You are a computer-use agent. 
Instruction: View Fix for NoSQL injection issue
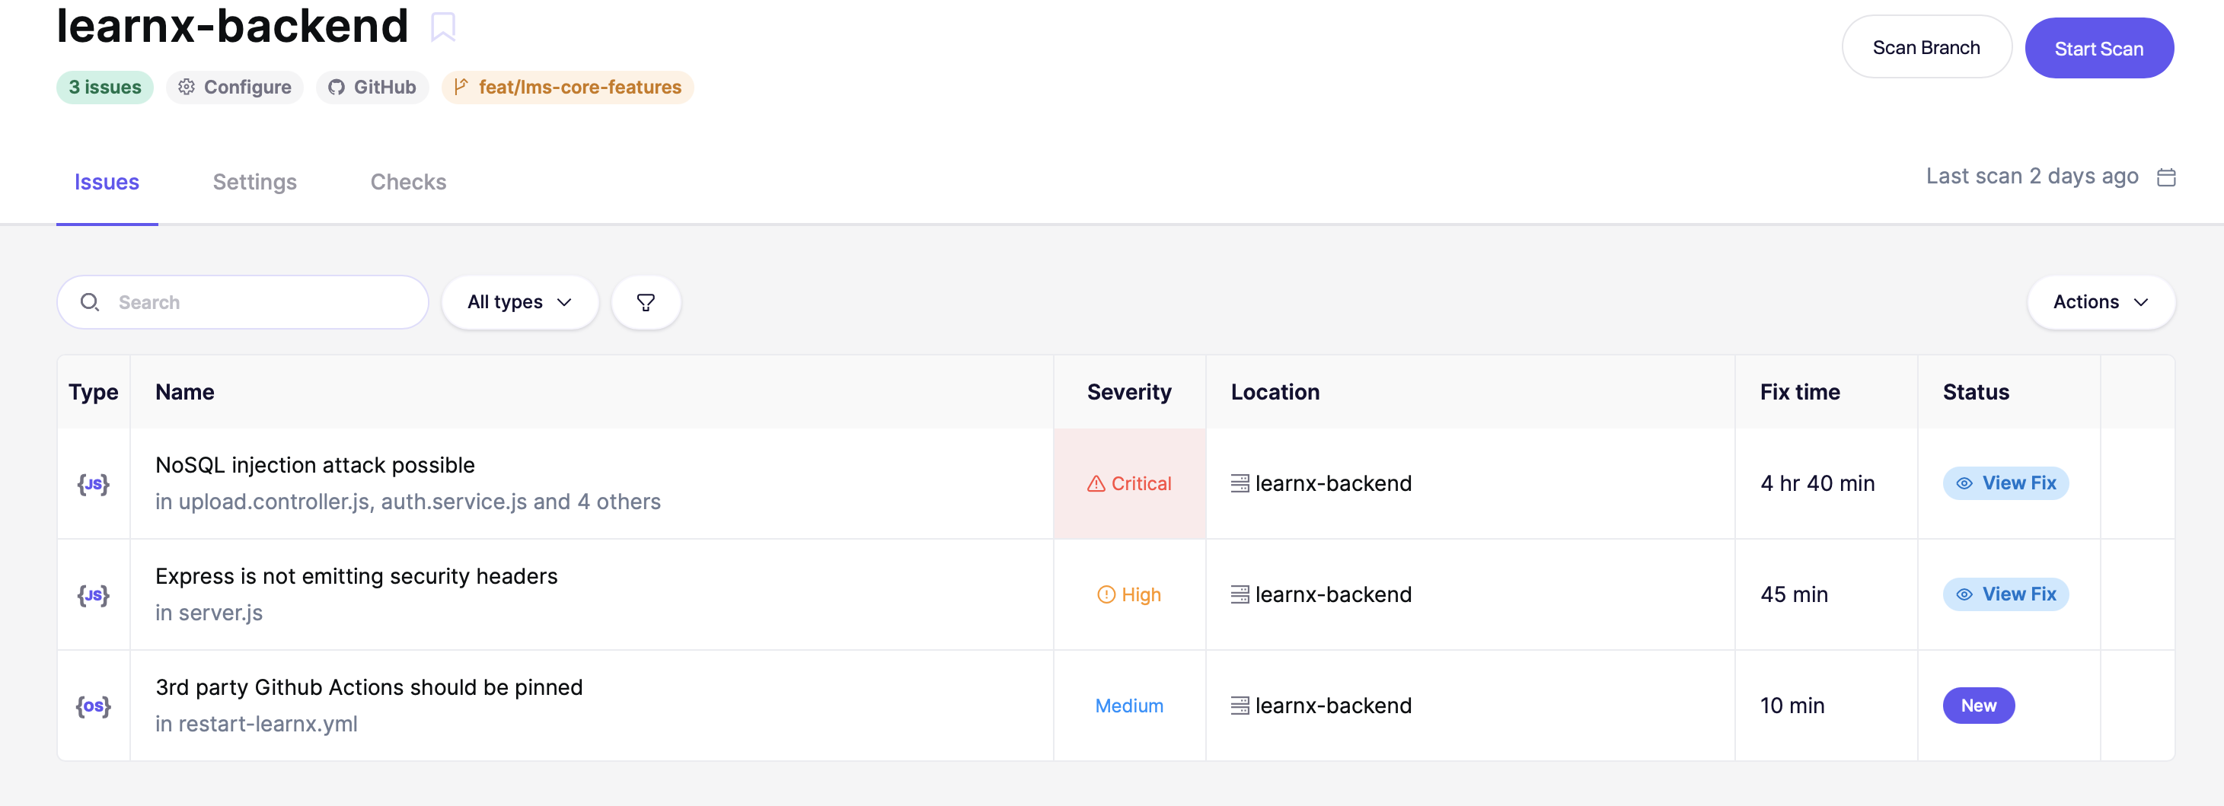(2005, 483)
